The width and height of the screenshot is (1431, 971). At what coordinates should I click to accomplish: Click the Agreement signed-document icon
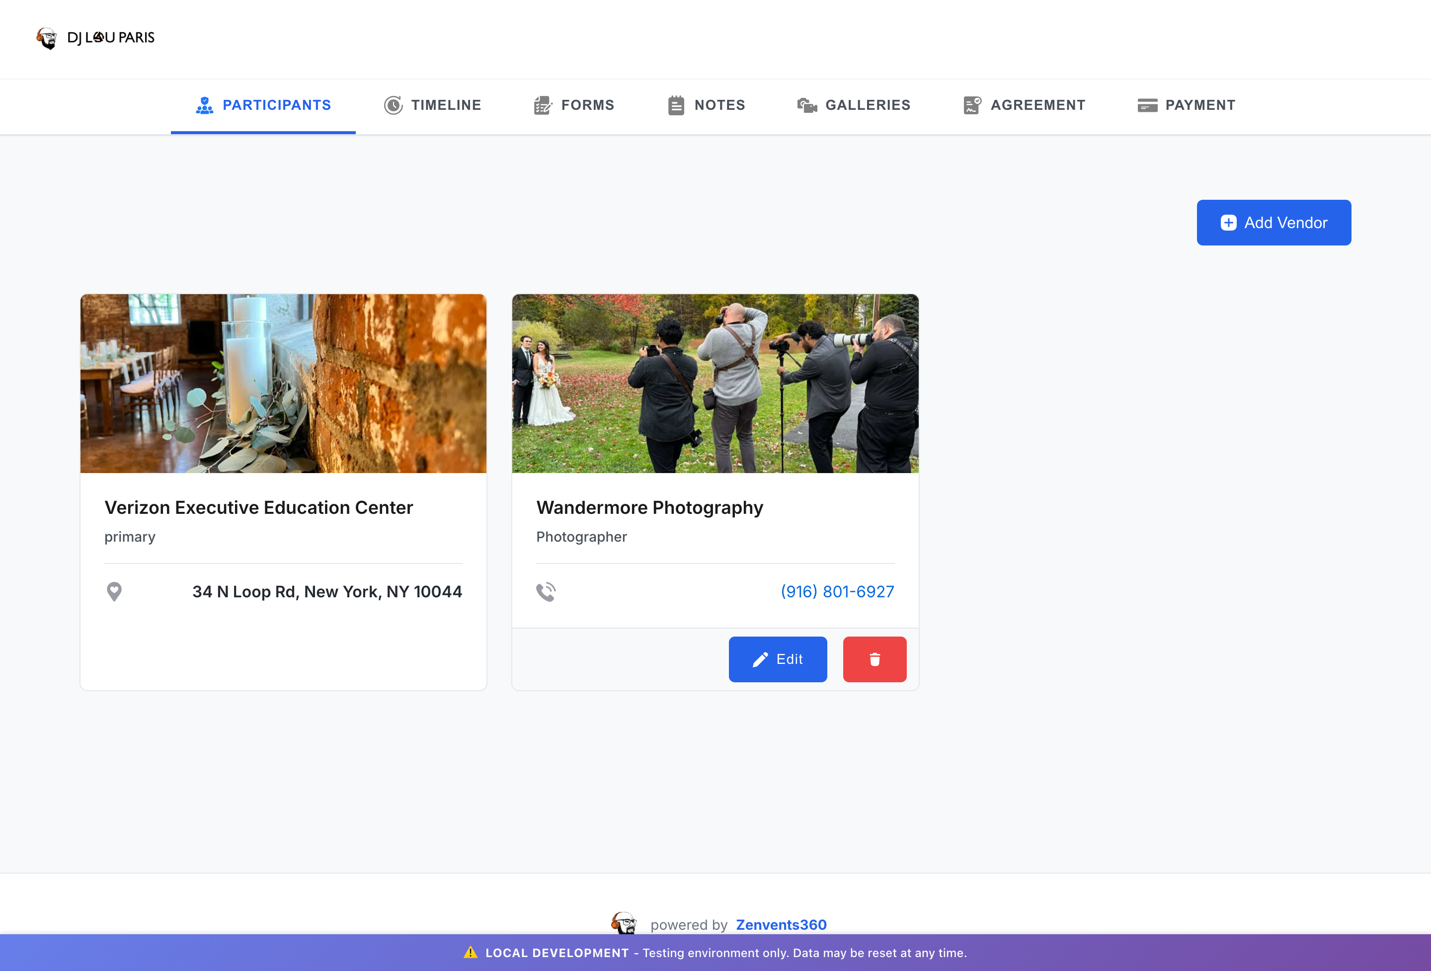click(972, 105)
